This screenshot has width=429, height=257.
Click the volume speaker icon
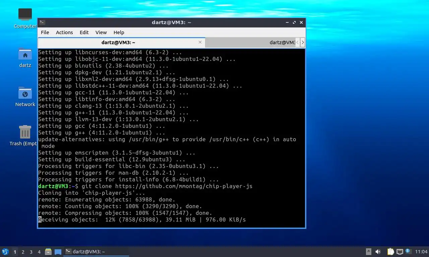tap(378, 252)
